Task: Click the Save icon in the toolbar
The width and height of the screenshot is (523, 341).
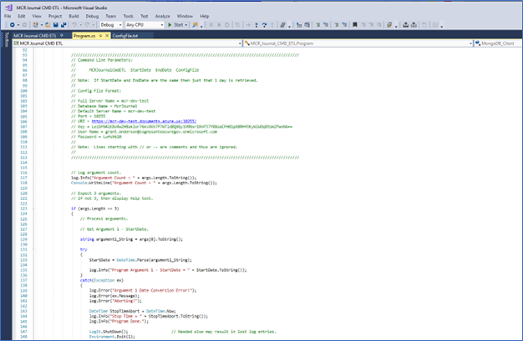Action: coord(55,26)
